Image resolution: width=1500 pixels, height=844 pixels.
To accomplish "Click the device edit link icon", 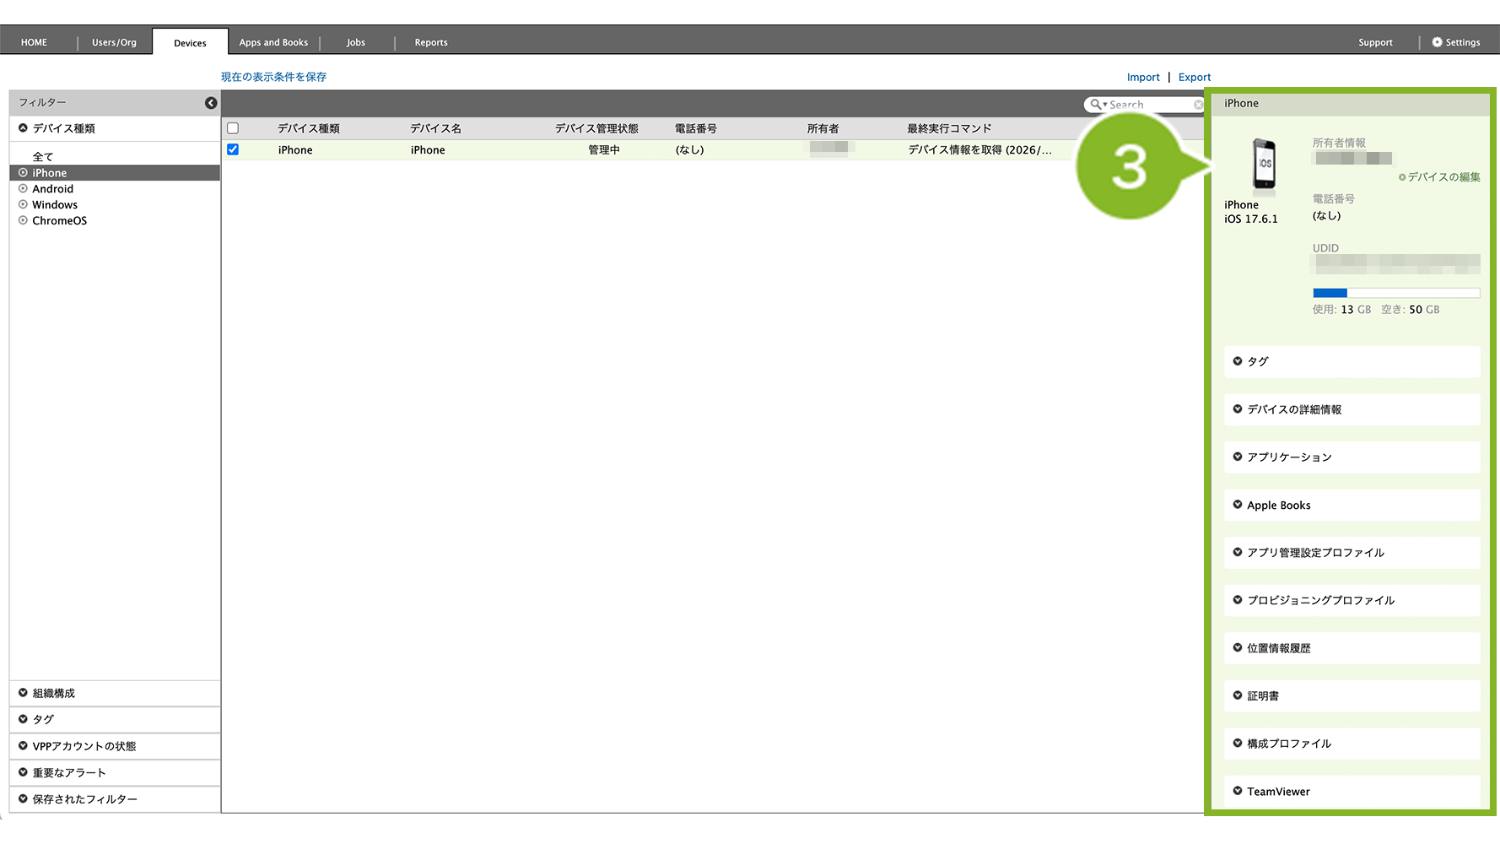I will tap(1402, 177).
